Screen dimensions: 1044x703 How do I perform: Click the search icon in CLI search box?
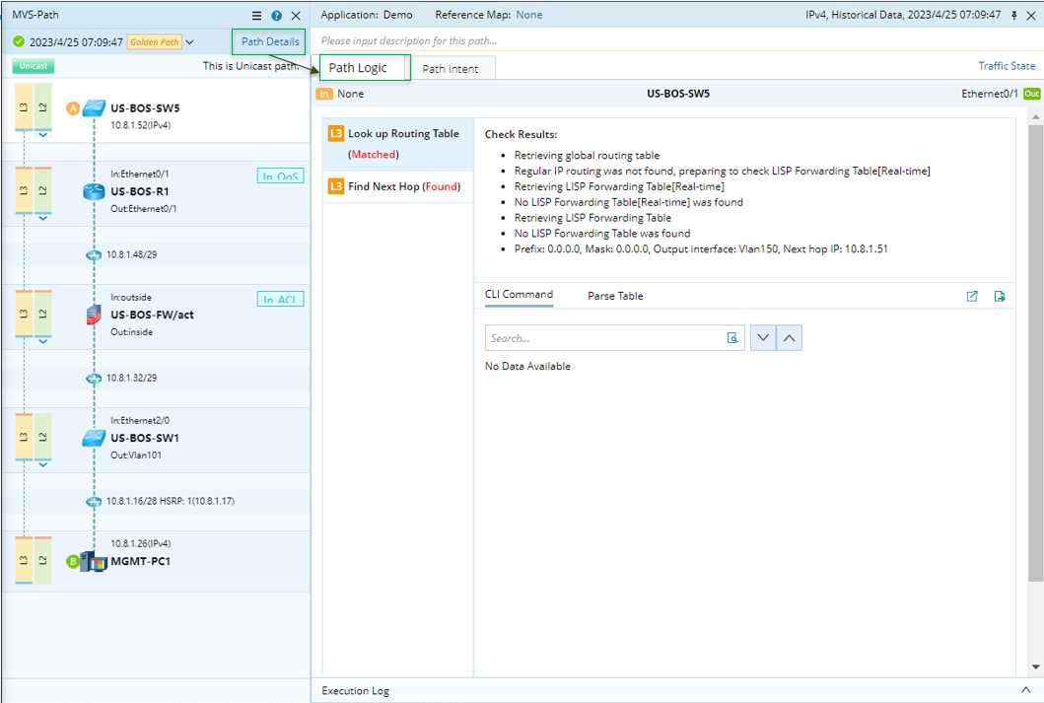(x=732, y=338)
